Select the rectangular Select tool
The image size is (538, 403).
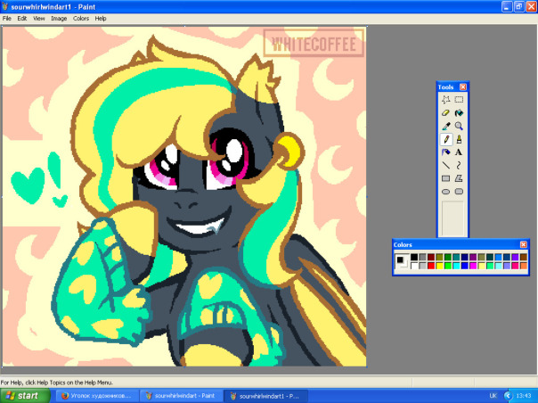[459, 100]
